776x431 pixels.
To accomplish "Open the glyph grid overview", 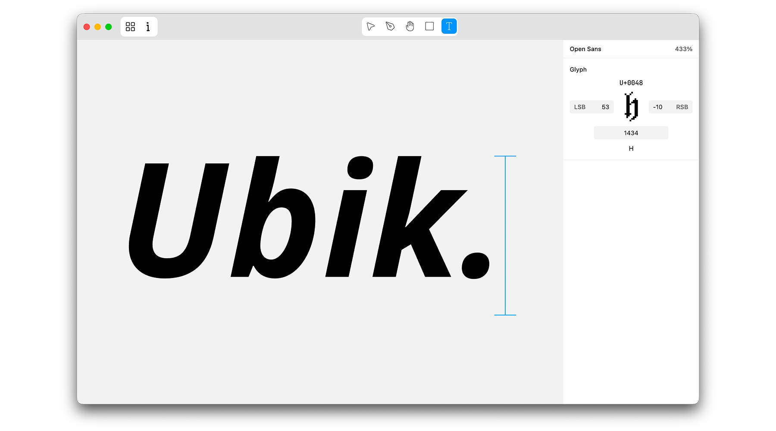I will tap(130, 27).
